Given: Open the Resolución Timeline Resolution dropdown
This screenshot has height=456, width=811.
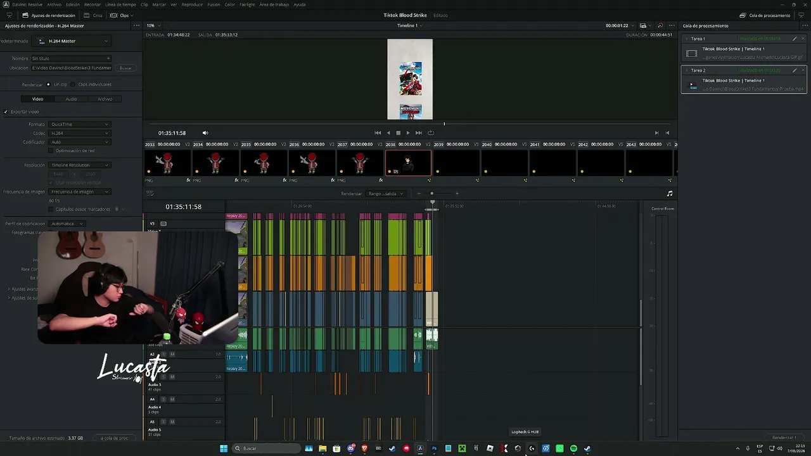Looking at the screenshot, I should pyautogui.click(x=80, y=165).
